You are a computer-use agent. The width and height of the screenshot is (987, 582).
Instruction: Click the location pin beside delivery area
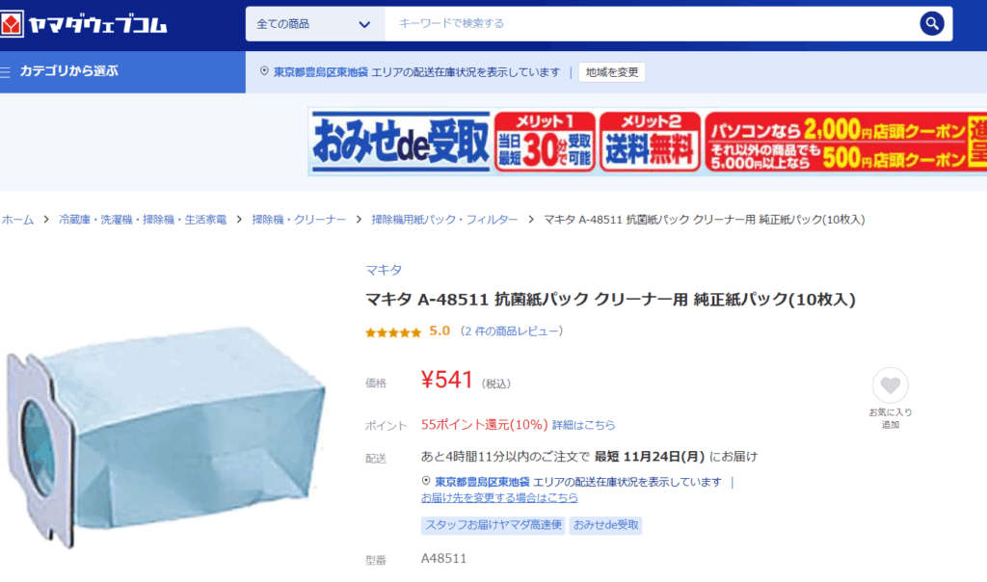tap(426, 481)
